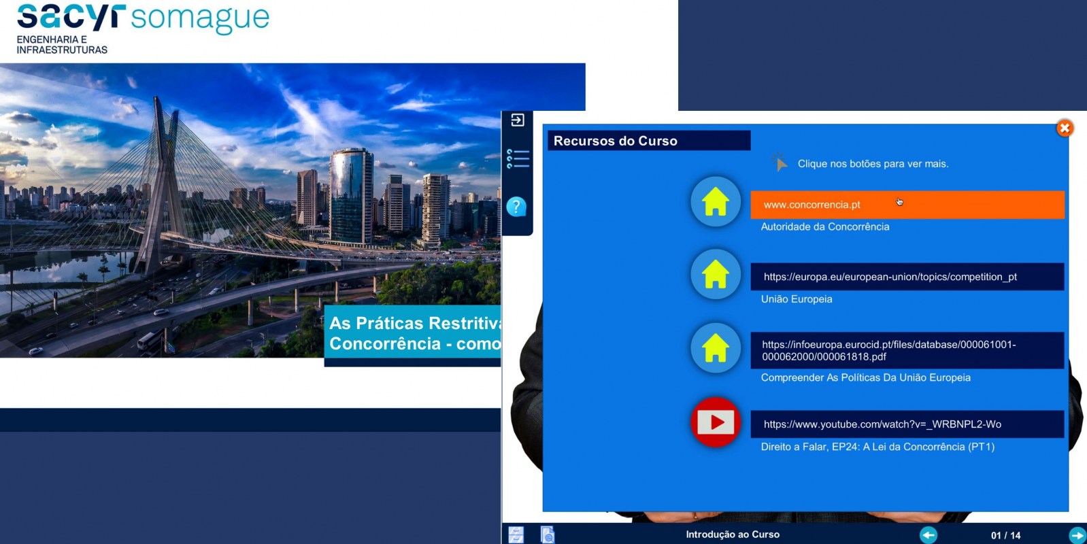Viewport: 1087px width, 544px height.
Task: Open the www.concorrencia.pt link bar
Action: click(x=907, y=205)
